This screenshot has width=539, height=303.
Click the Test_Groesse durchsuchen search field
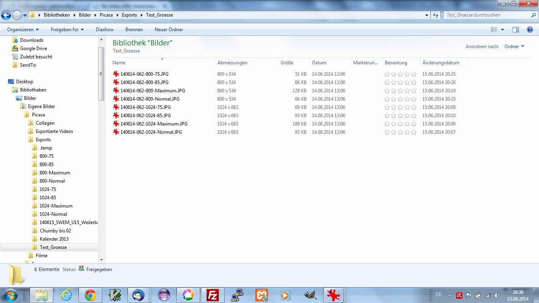click(x=487, y=15)
